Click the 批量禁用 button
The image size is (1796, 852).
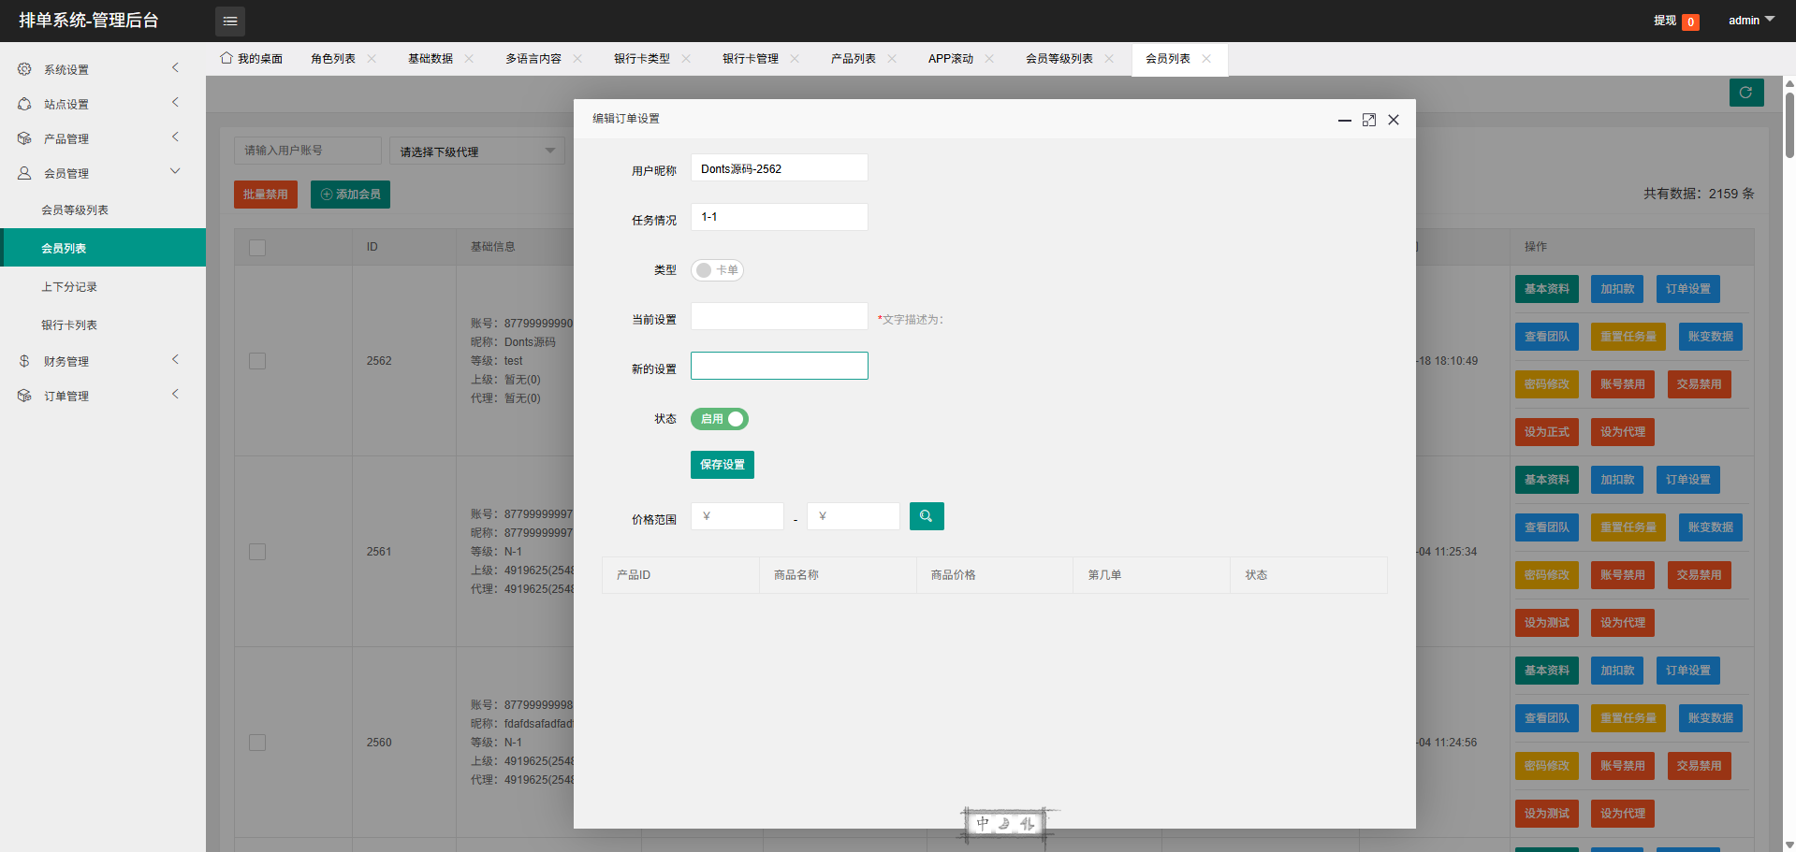(x=266, y=195)
